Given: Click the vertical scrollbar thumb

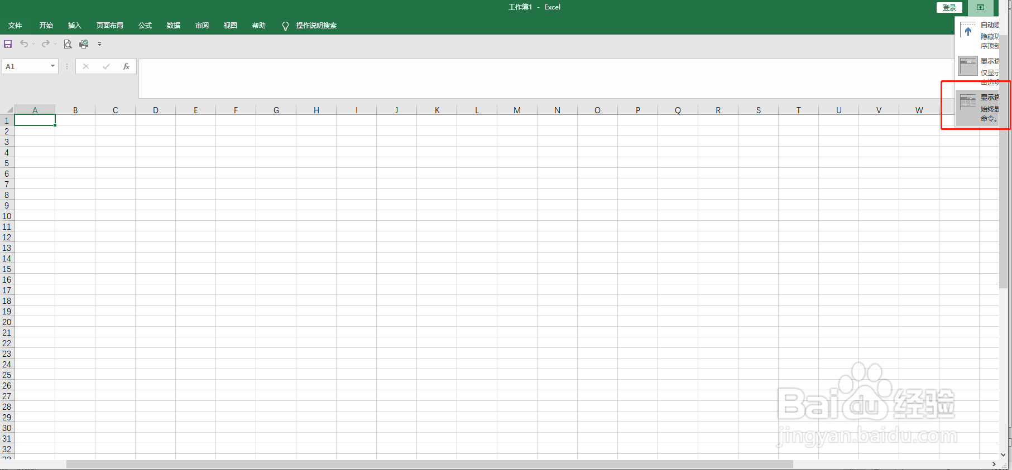Looking at the screenshot, I should click(1004, 162).
